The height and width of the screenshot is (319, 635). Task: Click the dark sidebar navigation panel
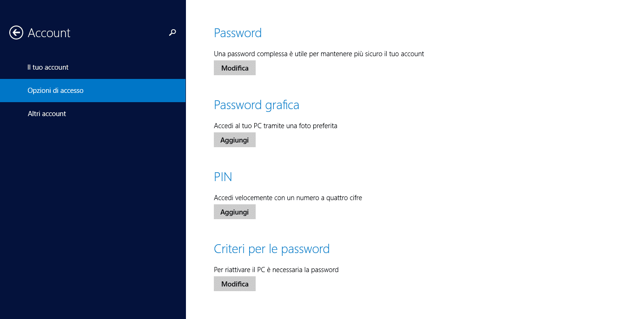click(93, 209)
